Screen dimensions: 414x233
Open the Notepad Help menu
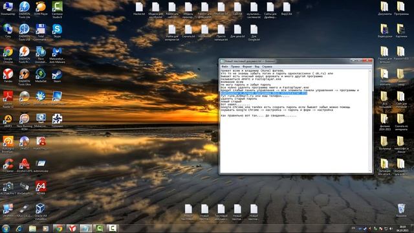coord(267,67)
